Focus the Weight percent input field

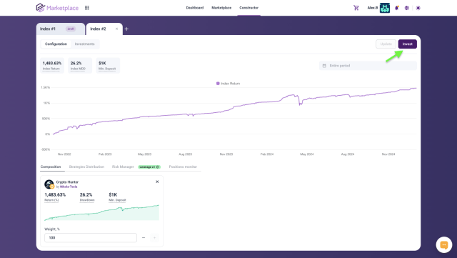pos(91,237)
